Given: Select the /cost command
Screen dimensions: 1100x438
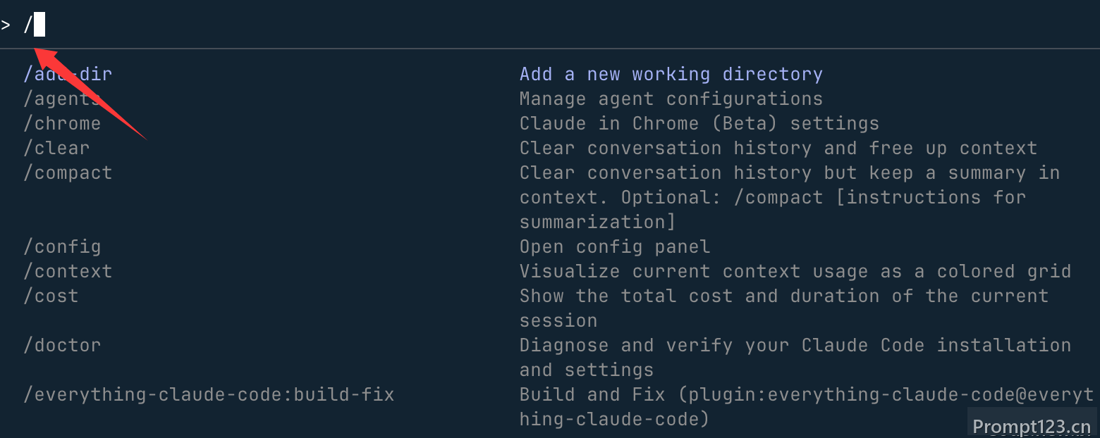Looking at the screenshot, I should tap(51, 296).
